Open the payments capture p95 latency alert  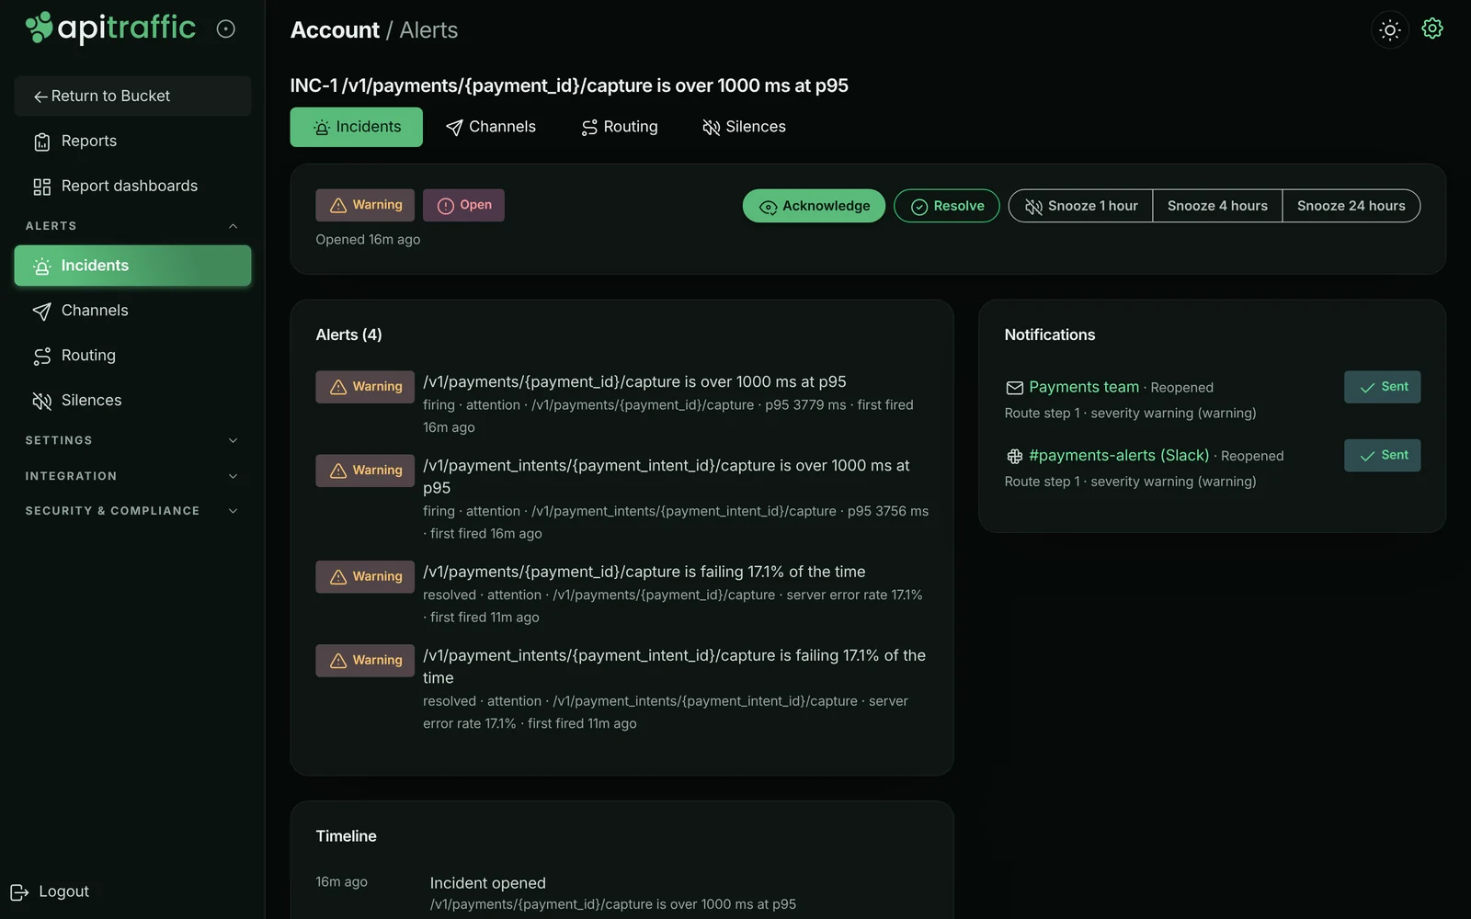click(x=634, y=381)
